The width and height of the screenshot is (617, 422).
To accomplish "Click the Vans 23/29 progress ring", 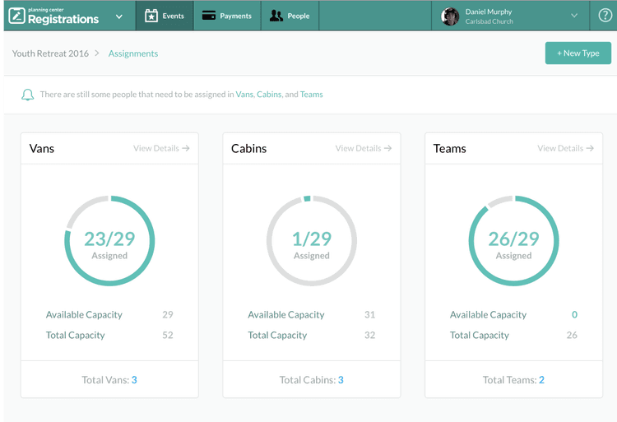I will [x=109, y=241].
